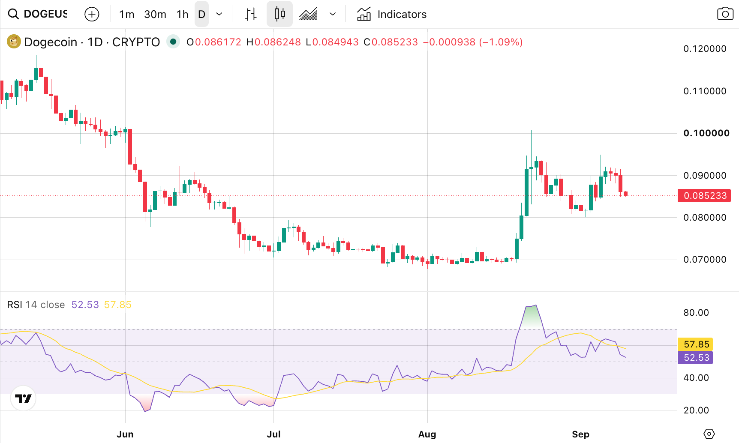Click the 0.120000 price axis label
The image size is (739, 443).
705,49
